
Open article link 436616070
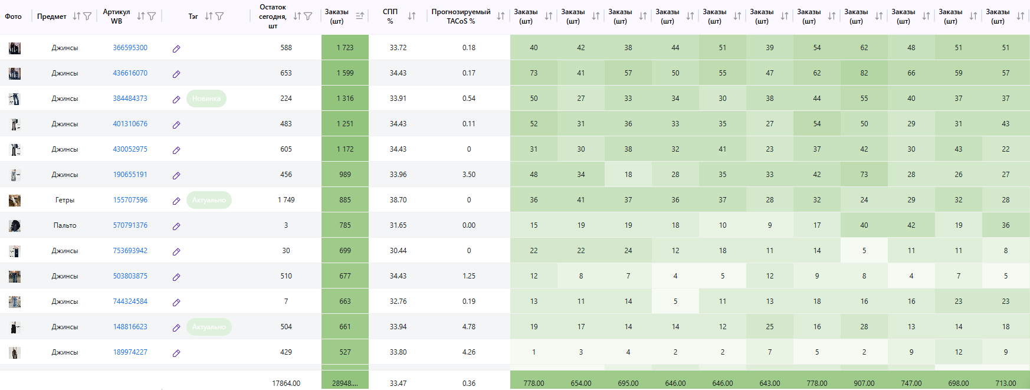pos(130,73)
